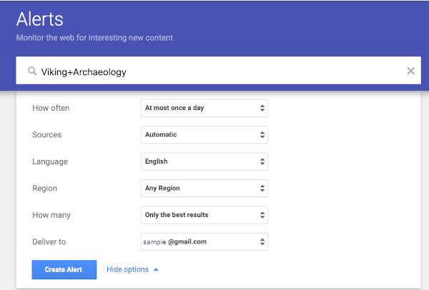Screen dimensions: 429x290
Task: Click the 'Region' label
Action: [45, 188]
